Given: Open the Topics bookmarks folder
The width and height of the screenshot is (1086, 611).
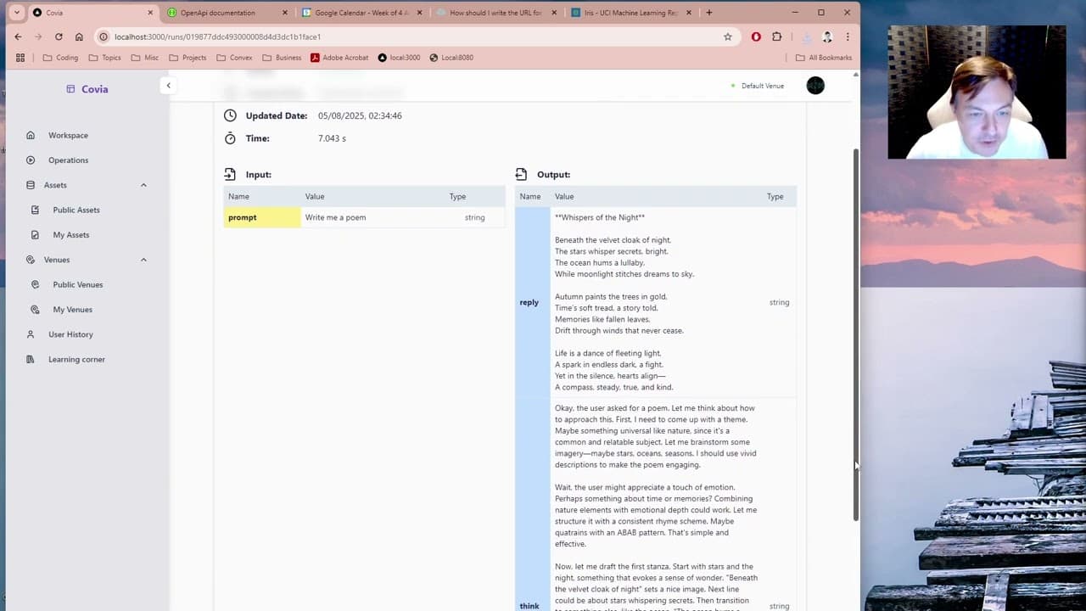Looking at the screenshot, I should 104,58.
